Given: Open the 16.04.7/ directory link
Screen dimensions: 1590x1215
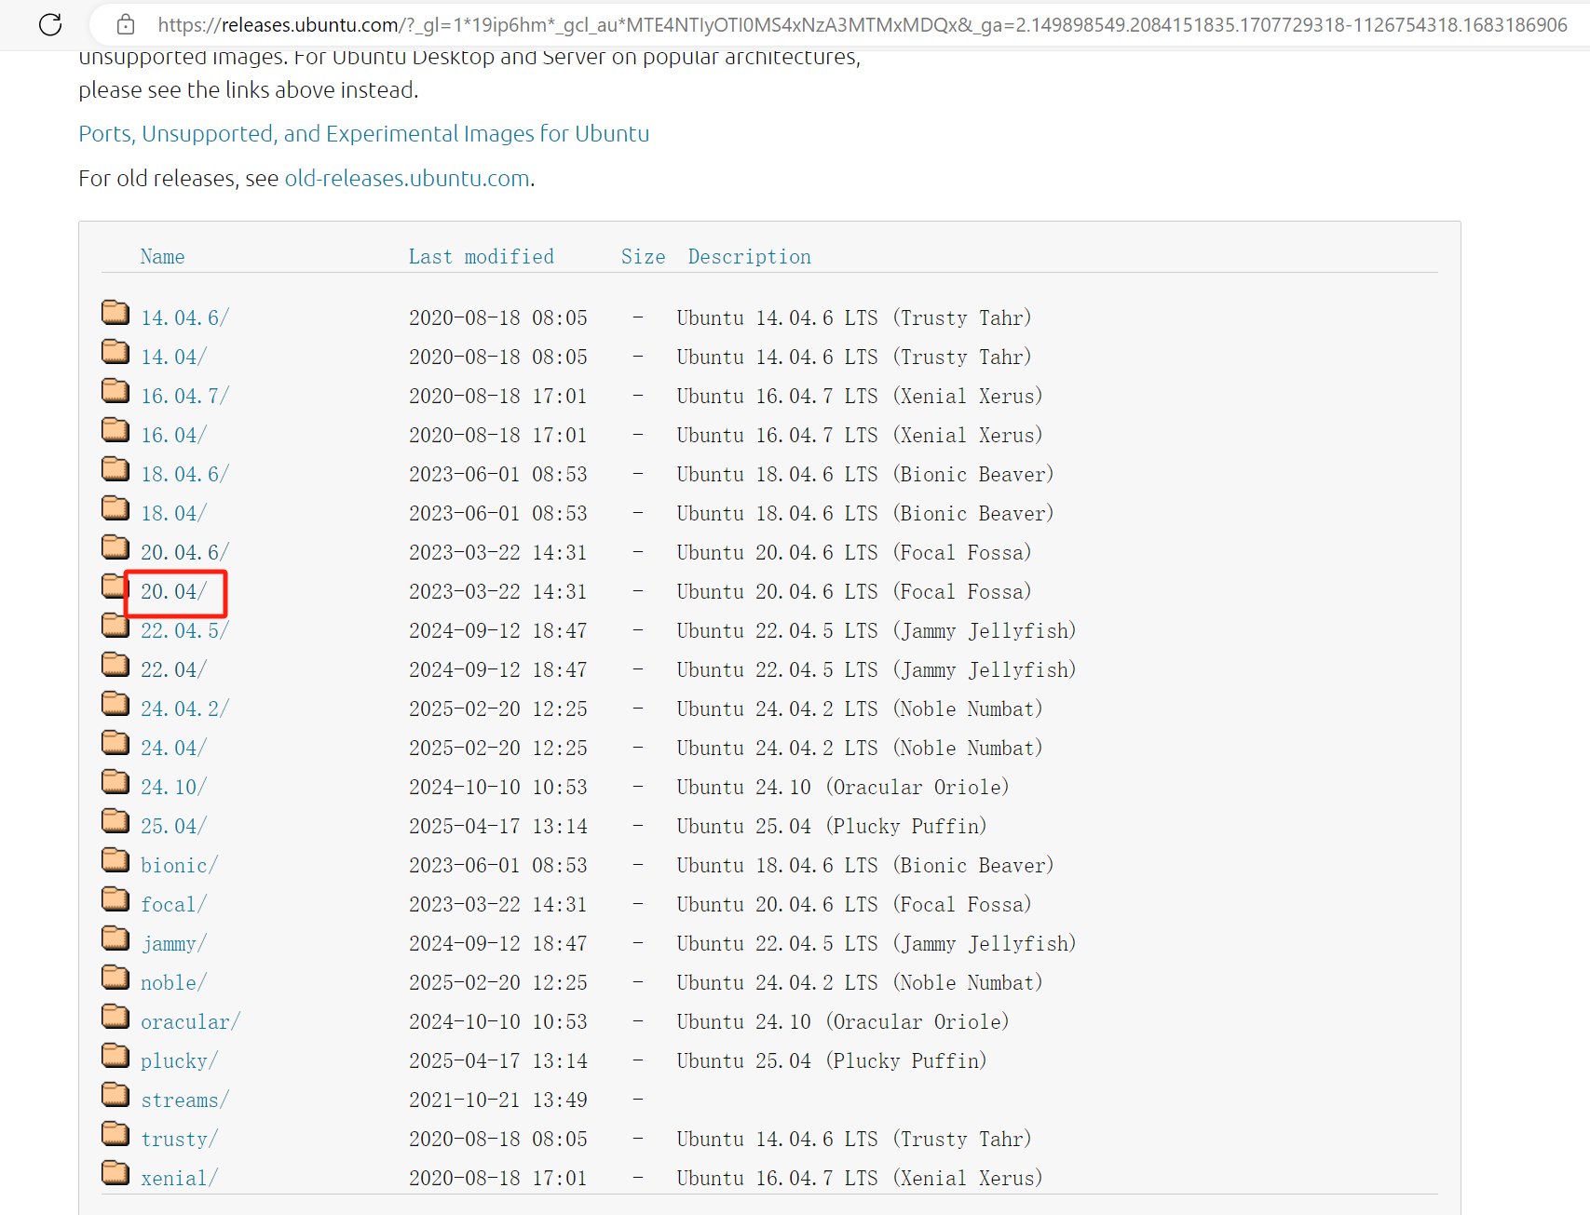Looking at the screenshot, I should tap(184, 397).
